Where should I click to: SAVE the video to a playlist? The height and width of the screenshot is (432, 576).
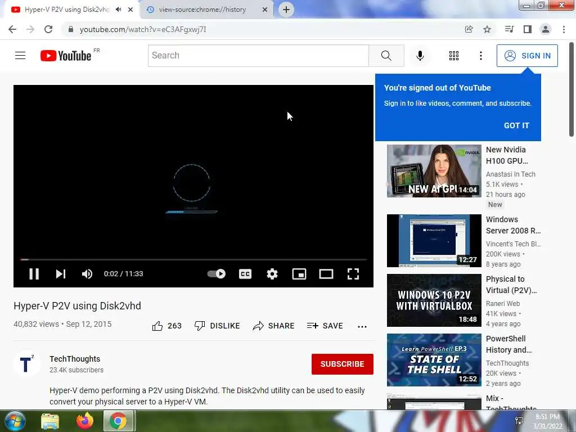(325, 326)
